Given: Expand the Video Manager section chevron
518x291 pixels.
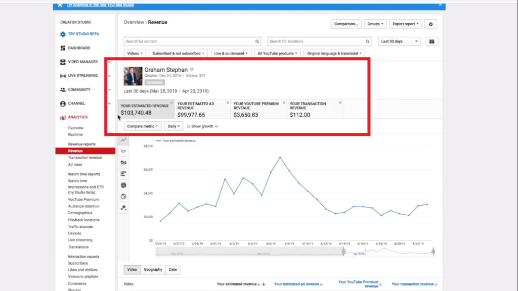Looking at the screenshot, I should click(x=109, y=62).
